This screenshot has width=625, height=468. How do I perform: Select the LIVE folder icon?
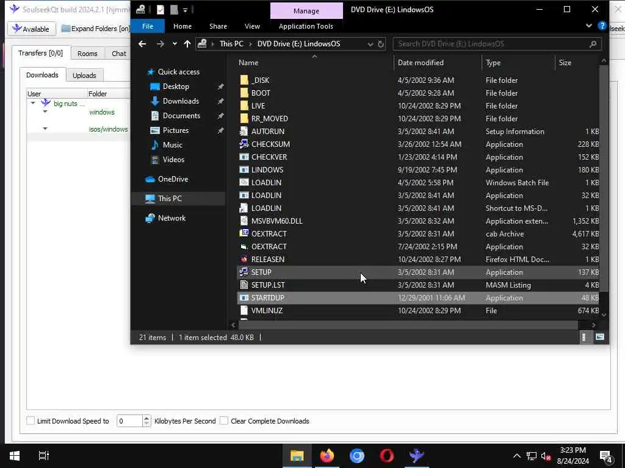[x=244, y=106]
